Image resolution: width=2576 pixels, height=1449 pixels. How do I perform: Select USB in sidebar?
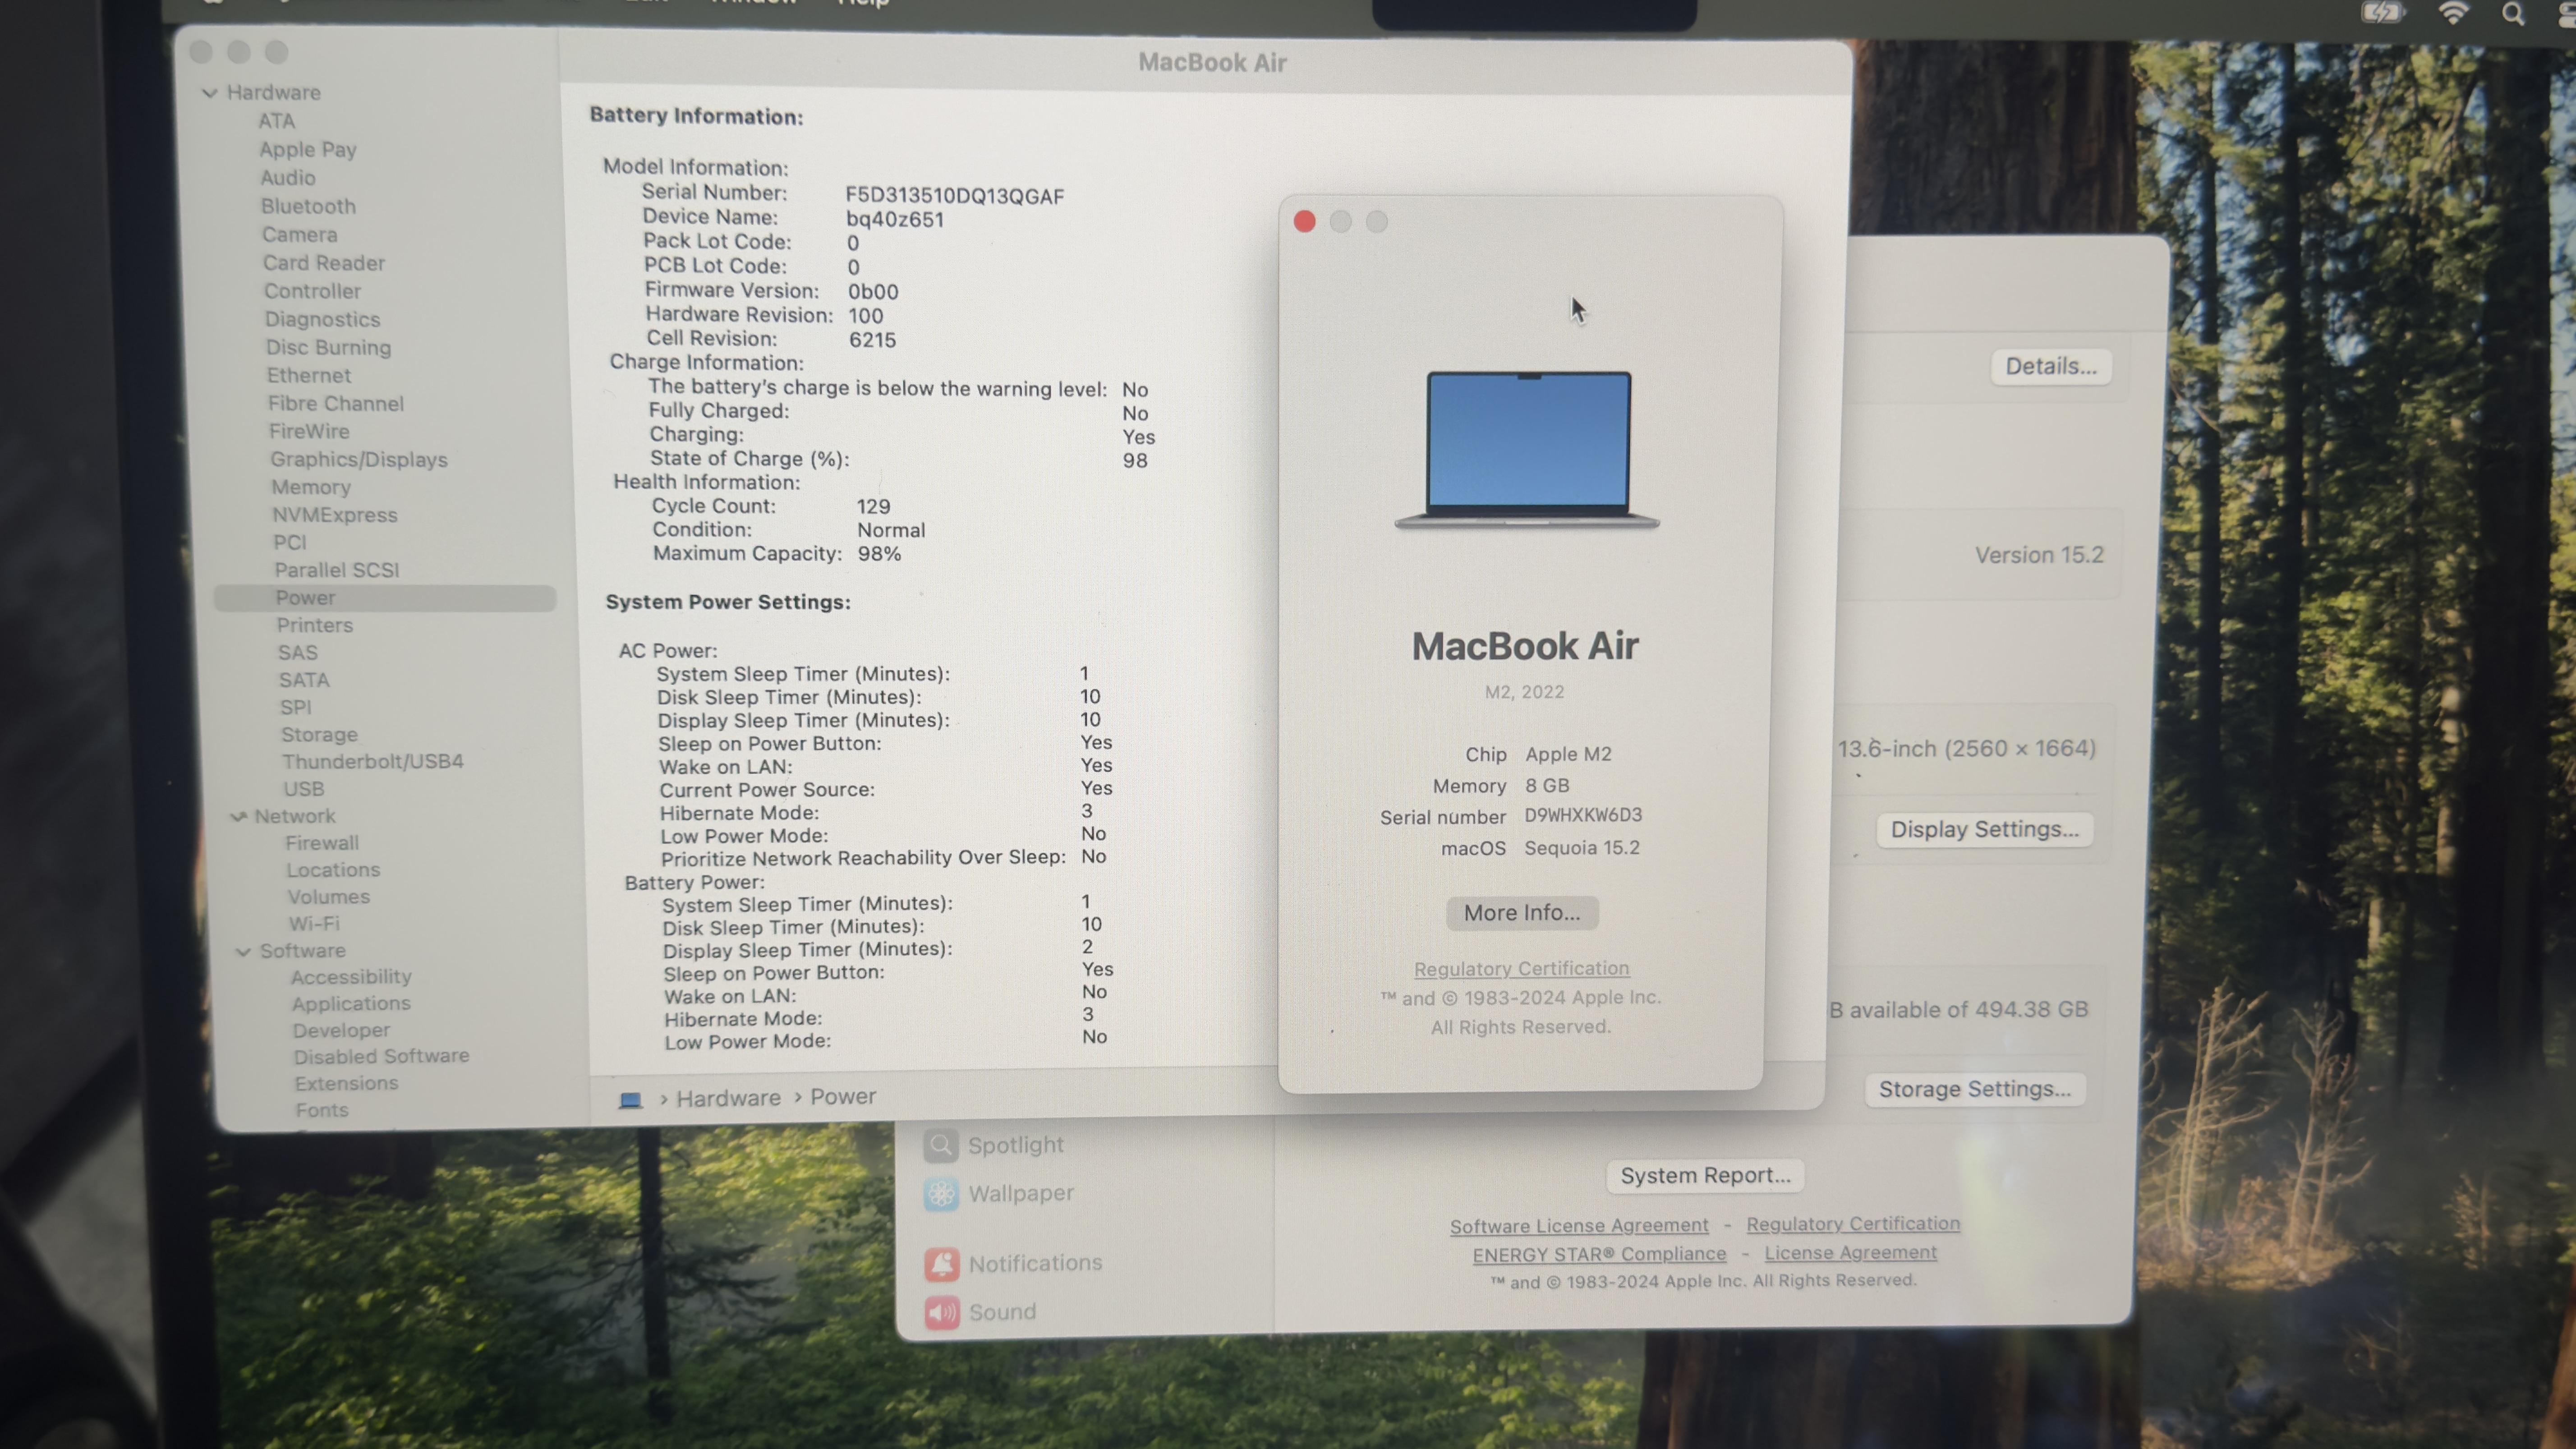(304, 790)
